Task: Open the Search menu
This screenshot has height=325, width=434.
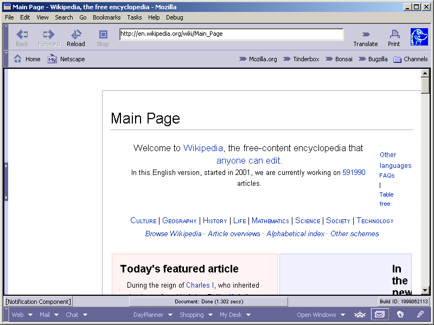Action: (64, 17)
